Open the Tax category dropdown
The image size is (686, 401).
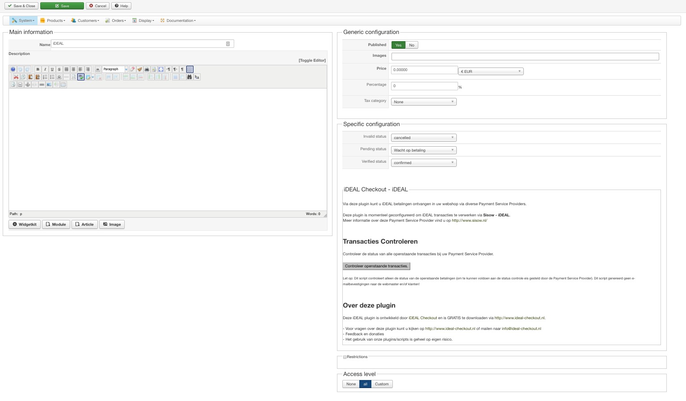tap(424, 102)
